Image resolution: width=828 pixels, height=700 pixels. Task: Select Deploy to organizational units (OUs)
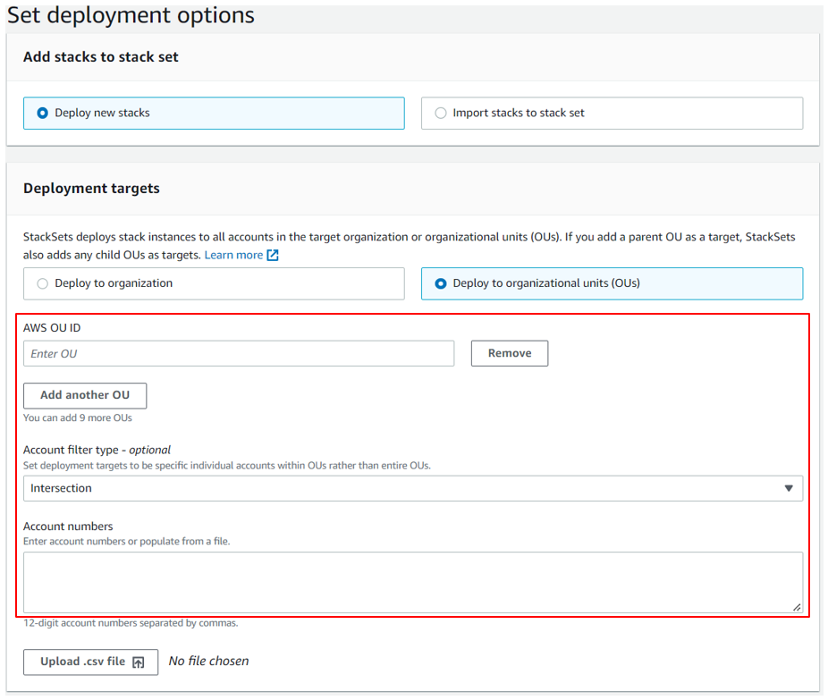click(x=439, y=283)
